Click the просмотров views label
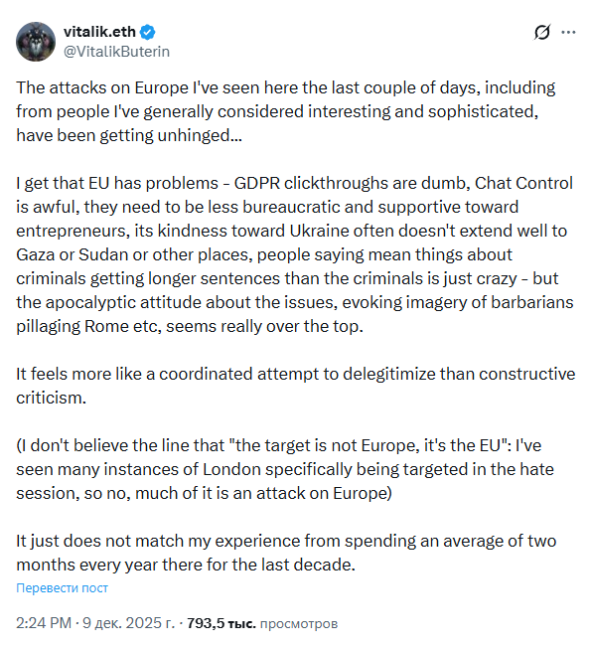Image resolution: width=590 pixels, height=649 pixels. tap(299, 623)
